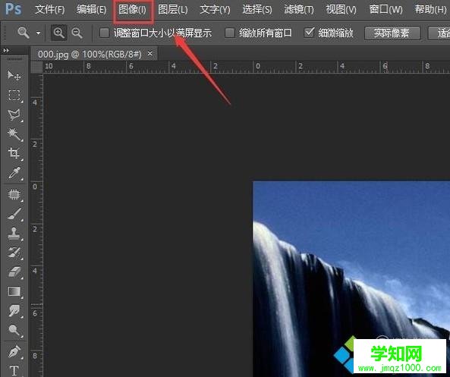
Task: Select the Eyedropper tool
Action: 14,173
